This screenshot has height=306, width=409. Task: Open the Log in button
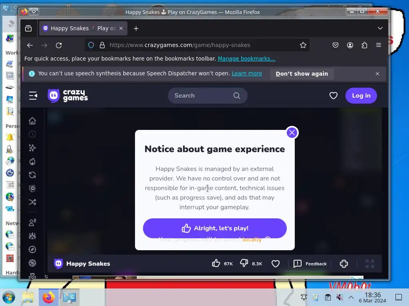[x=361, y=96]
